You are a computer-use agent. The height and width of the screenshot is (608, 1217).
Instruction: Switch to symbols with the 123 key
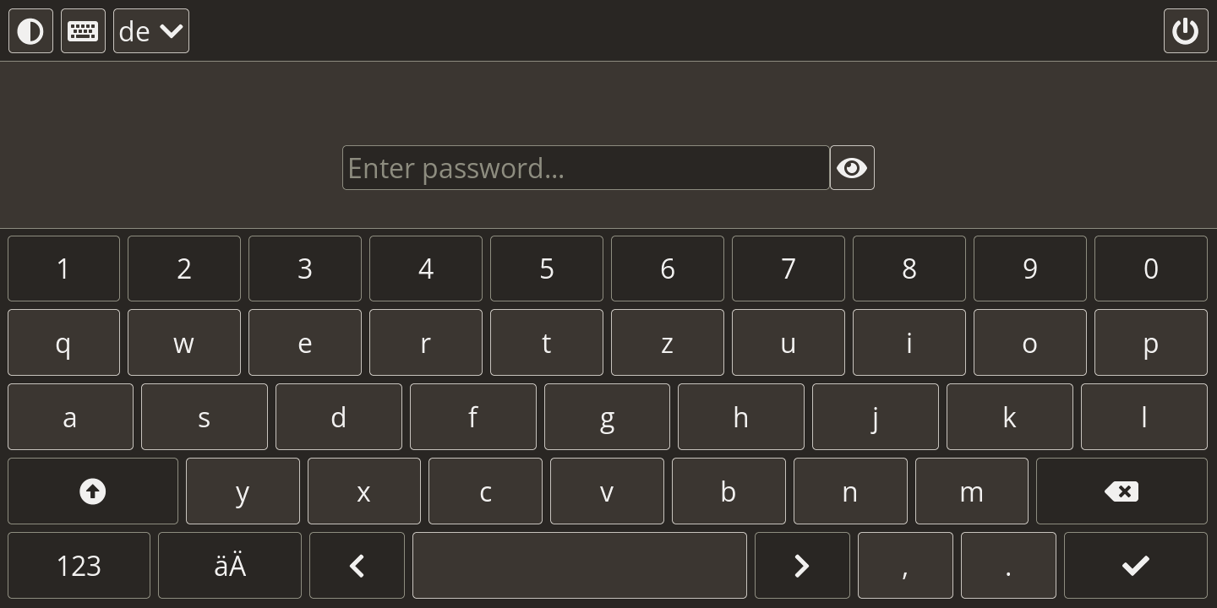tap(78, 565)
